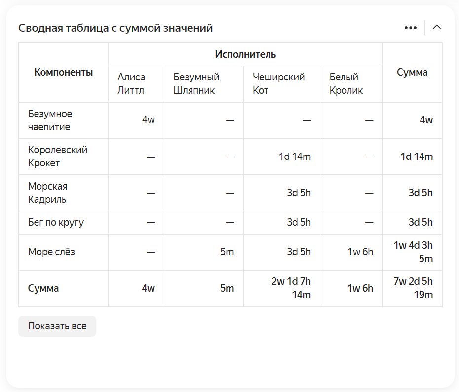Collapse the pivot table widget
The image size is (459, 392).
436,27
